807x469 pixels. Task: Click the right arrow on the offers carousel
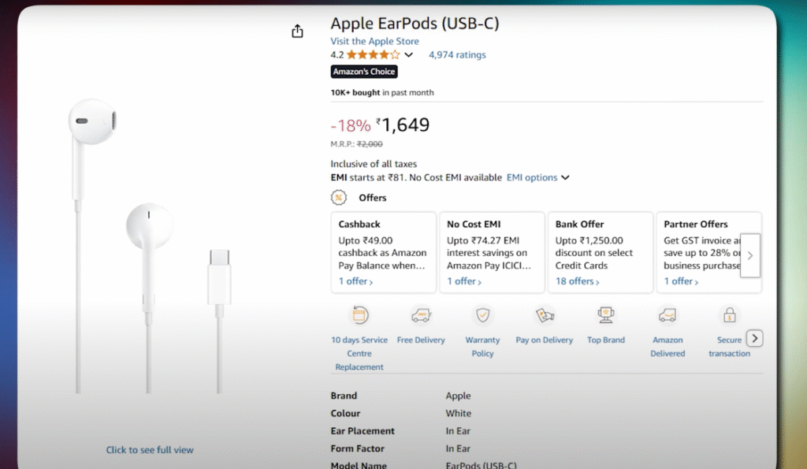[x=749, y=255]
